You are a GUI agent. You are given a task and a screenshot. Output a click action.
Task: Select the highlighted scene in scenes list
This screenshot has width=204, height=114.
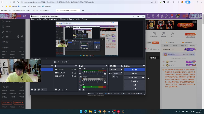(47, 69)
